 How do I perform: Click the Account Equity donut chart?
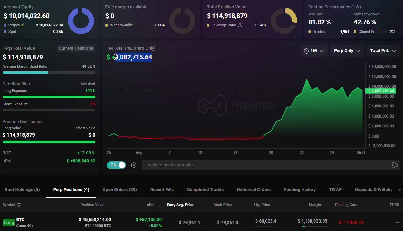(x=81, y=21)
